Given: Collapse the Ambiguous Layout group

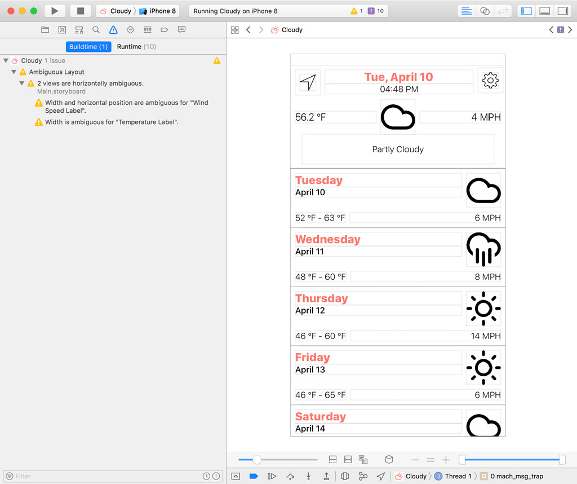Looking at the screenshot, I should [14, 72].
